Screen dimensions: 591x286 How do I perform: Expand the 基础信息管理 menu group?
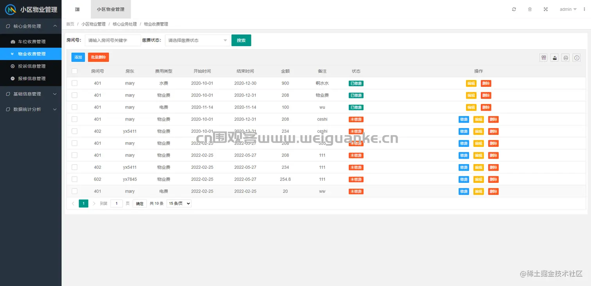[x=31, y=94]
